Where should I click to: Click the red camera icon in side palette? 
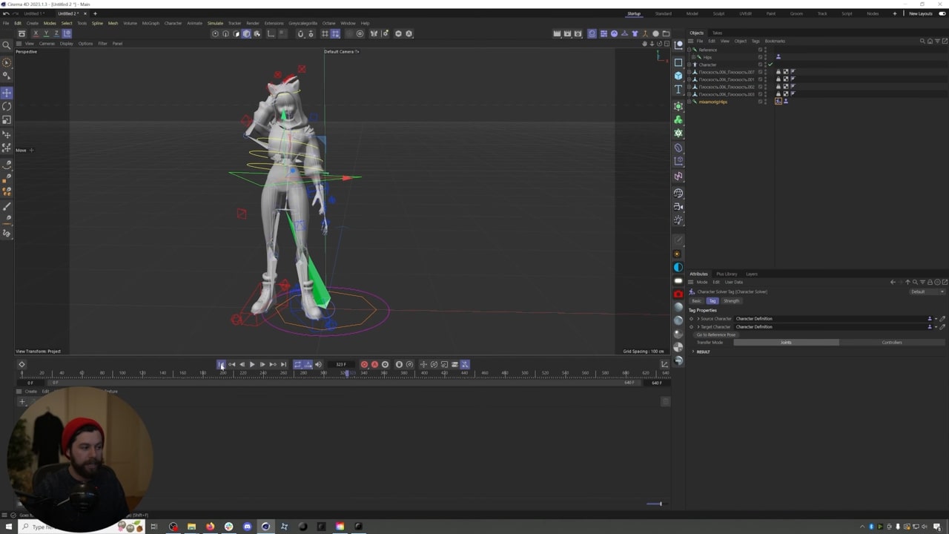click(678, 294)
